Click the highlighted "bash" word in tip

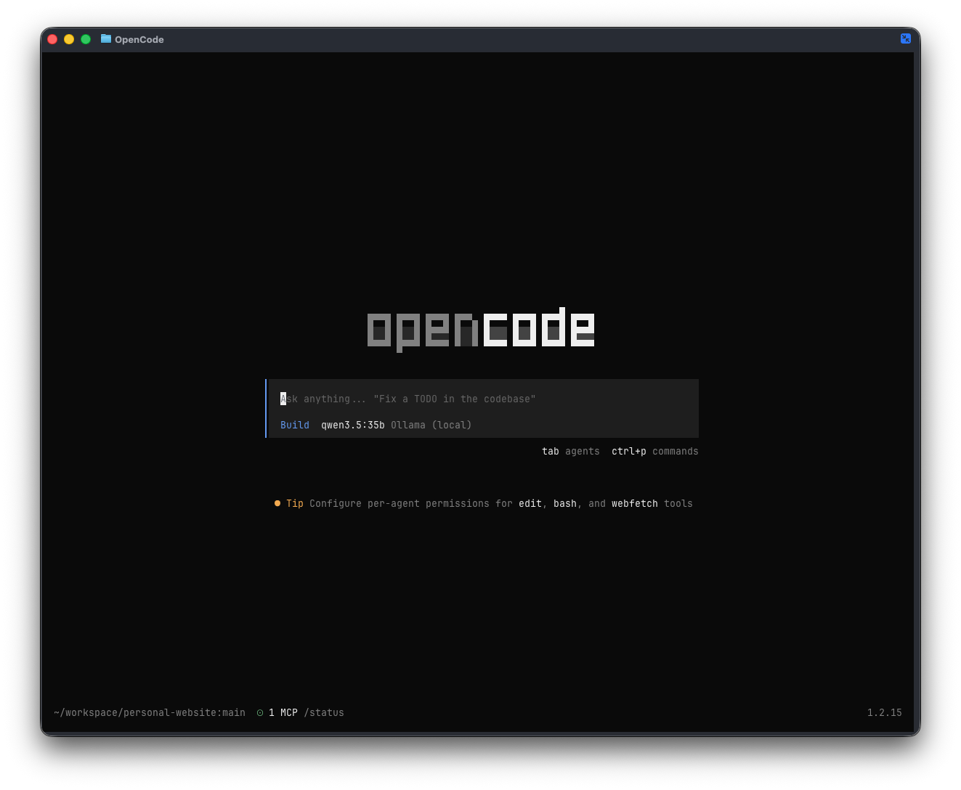tap(564, 503)
